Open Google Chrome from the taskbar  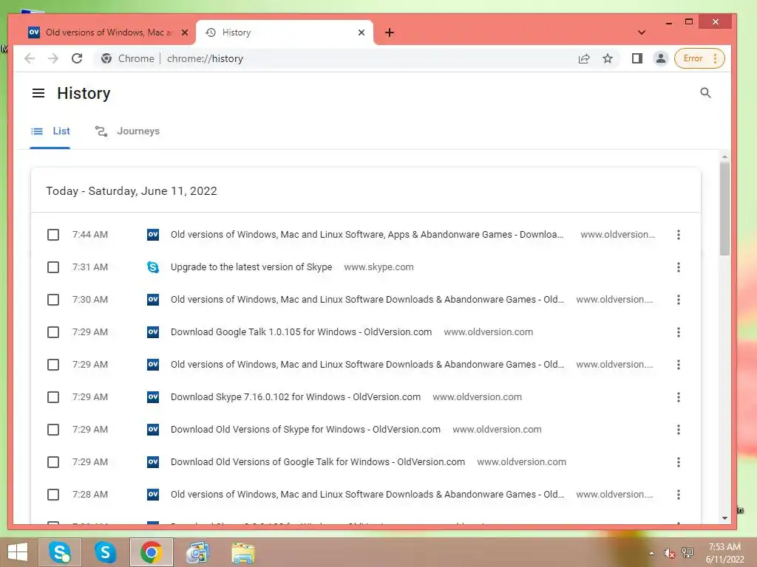(x=151, y=552)
